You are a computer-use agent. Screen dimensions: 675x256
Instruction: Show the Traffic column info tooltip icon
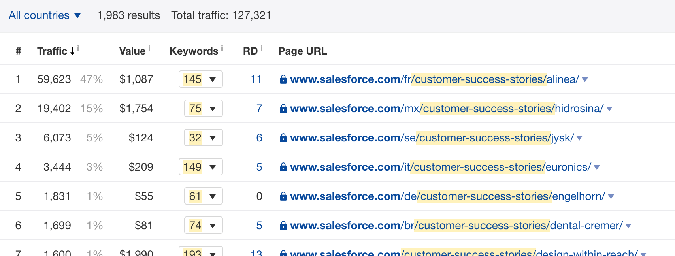[78, 48]
